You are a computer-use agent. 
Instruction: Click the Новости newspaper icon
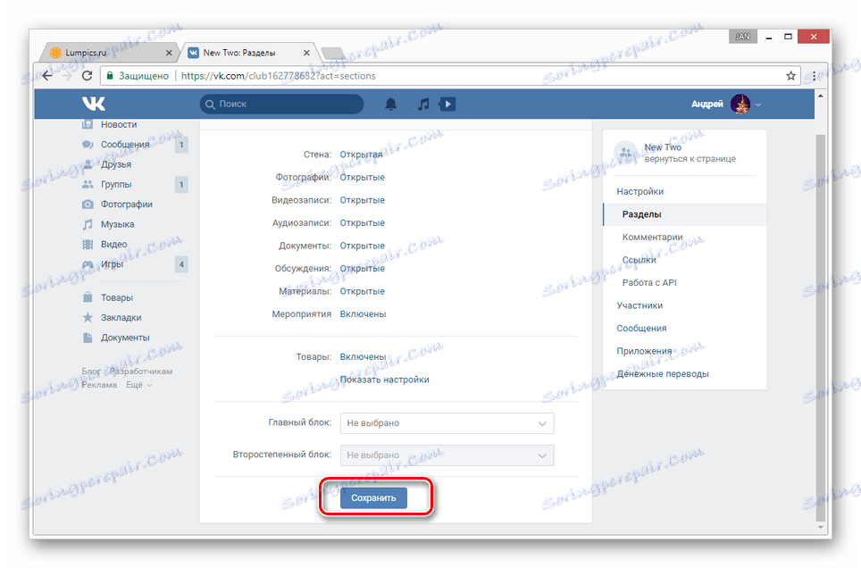pos(88,125)
